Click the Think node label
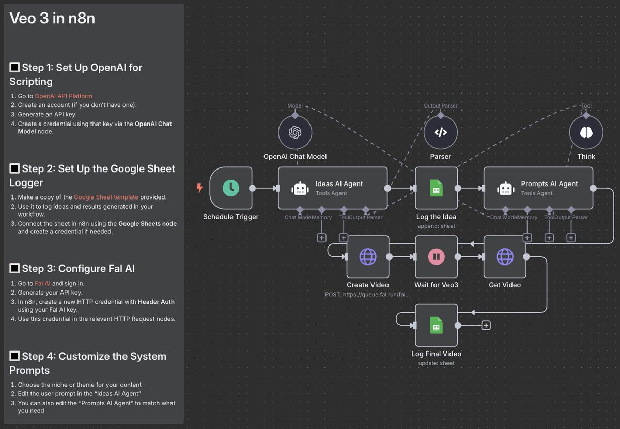This screenshot has height=429, width=620. coord(586,156)
